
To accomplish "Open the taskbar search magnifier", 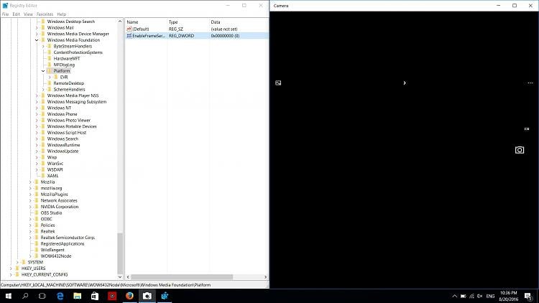I will coord(25,296).
